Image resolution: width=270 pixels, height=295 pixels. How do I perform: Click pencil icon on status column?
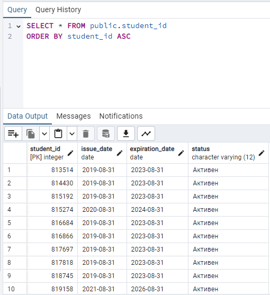262,153
